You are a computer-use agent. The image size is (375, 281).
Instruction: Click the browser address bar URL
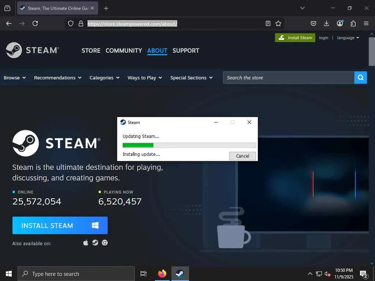(132, 24)
